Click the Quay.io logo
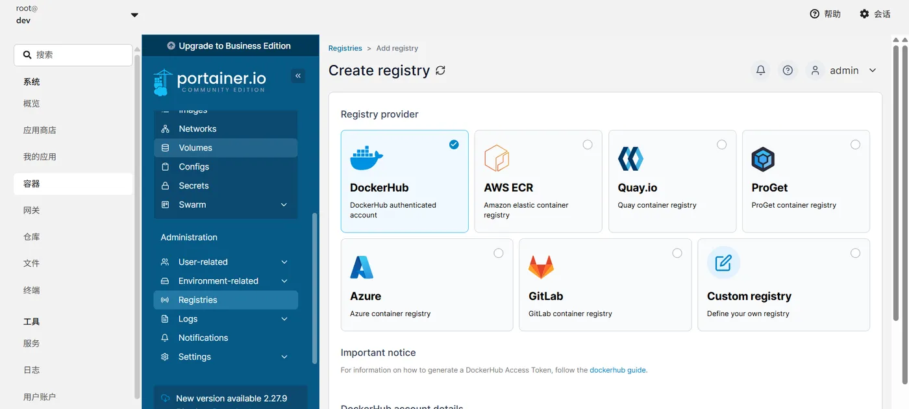 pos(630,158)
